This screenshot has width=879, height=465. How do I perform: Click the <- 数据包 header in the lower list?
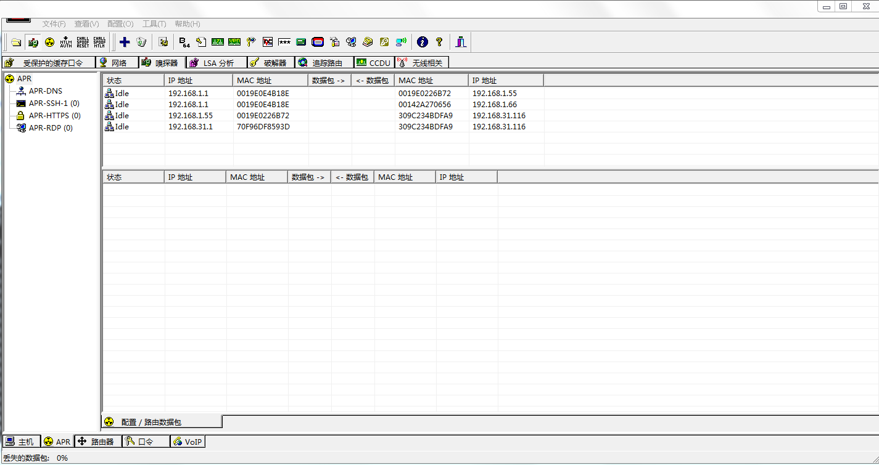352,177
